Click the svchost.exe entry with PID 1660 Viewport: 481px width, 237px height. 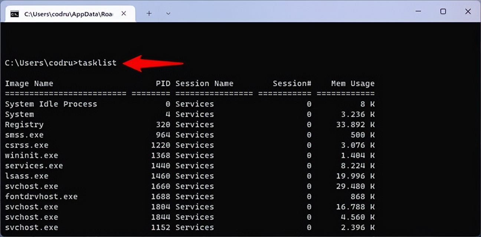tap(32, 186)
